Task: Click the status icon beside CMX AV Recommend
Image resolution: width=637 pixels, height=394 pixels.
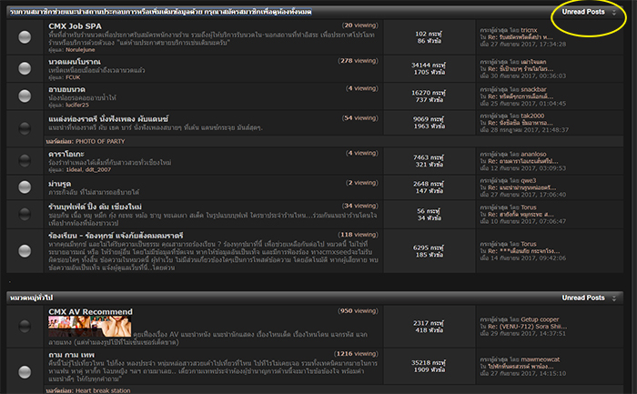Action: click(25, 326)
